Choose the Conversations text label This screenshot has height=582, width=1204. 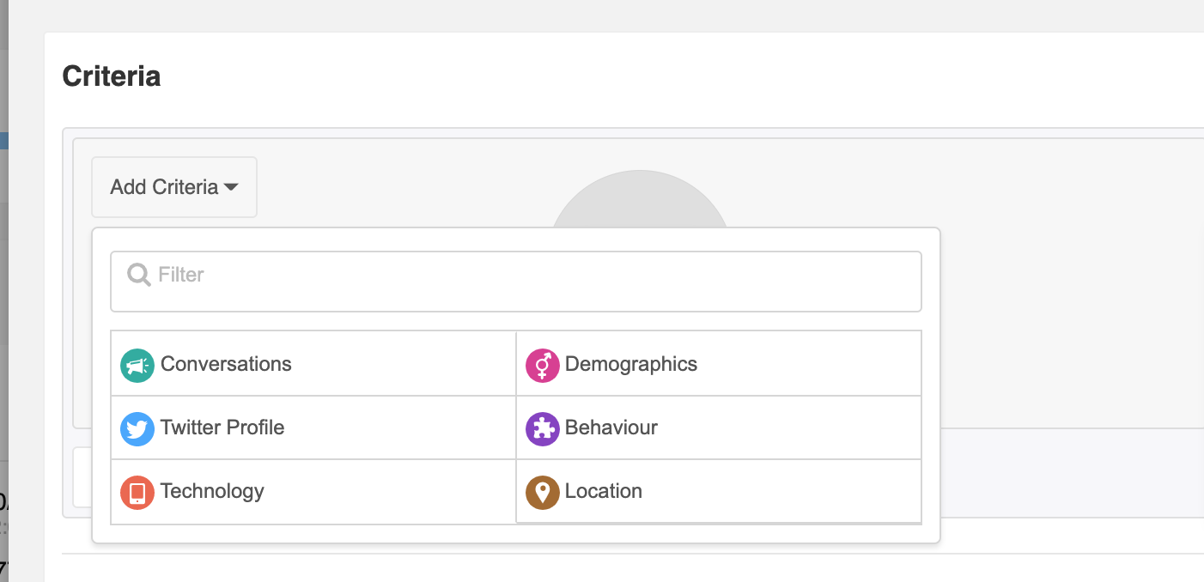(226, 364)
